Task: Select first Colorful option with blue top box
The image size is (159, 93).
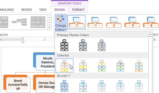Action: tap(64, 65)
